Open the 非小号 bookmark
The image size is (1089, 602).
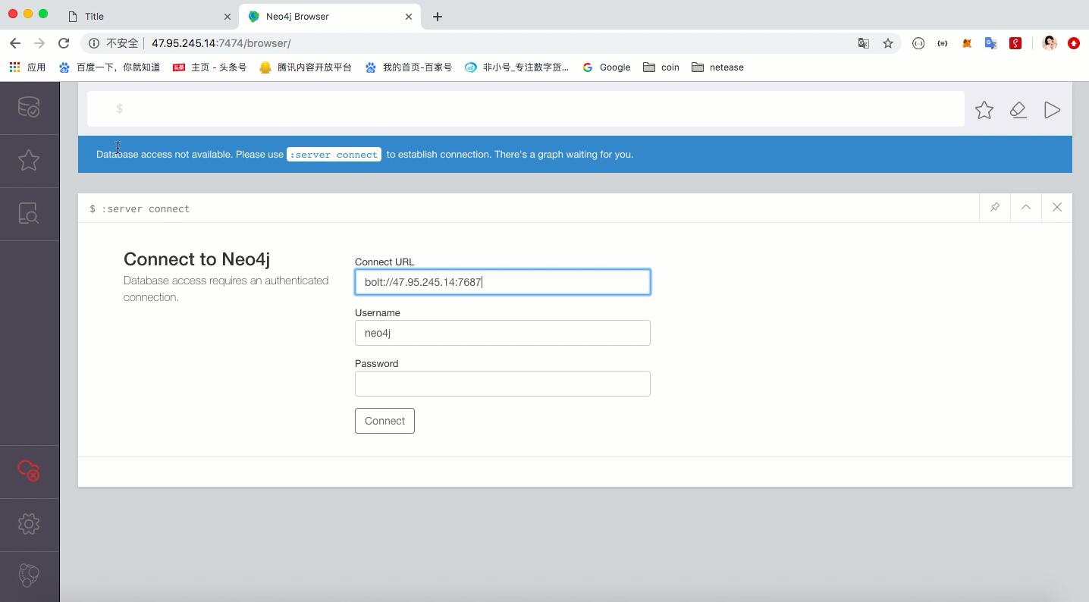coord(516,67)
